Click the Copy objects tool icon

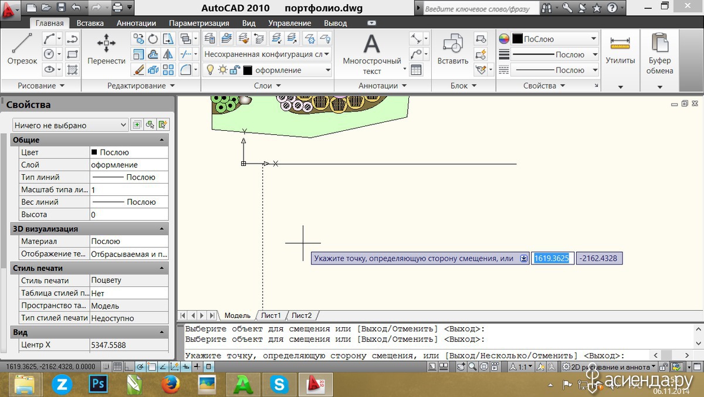click(x=138, y=39)
